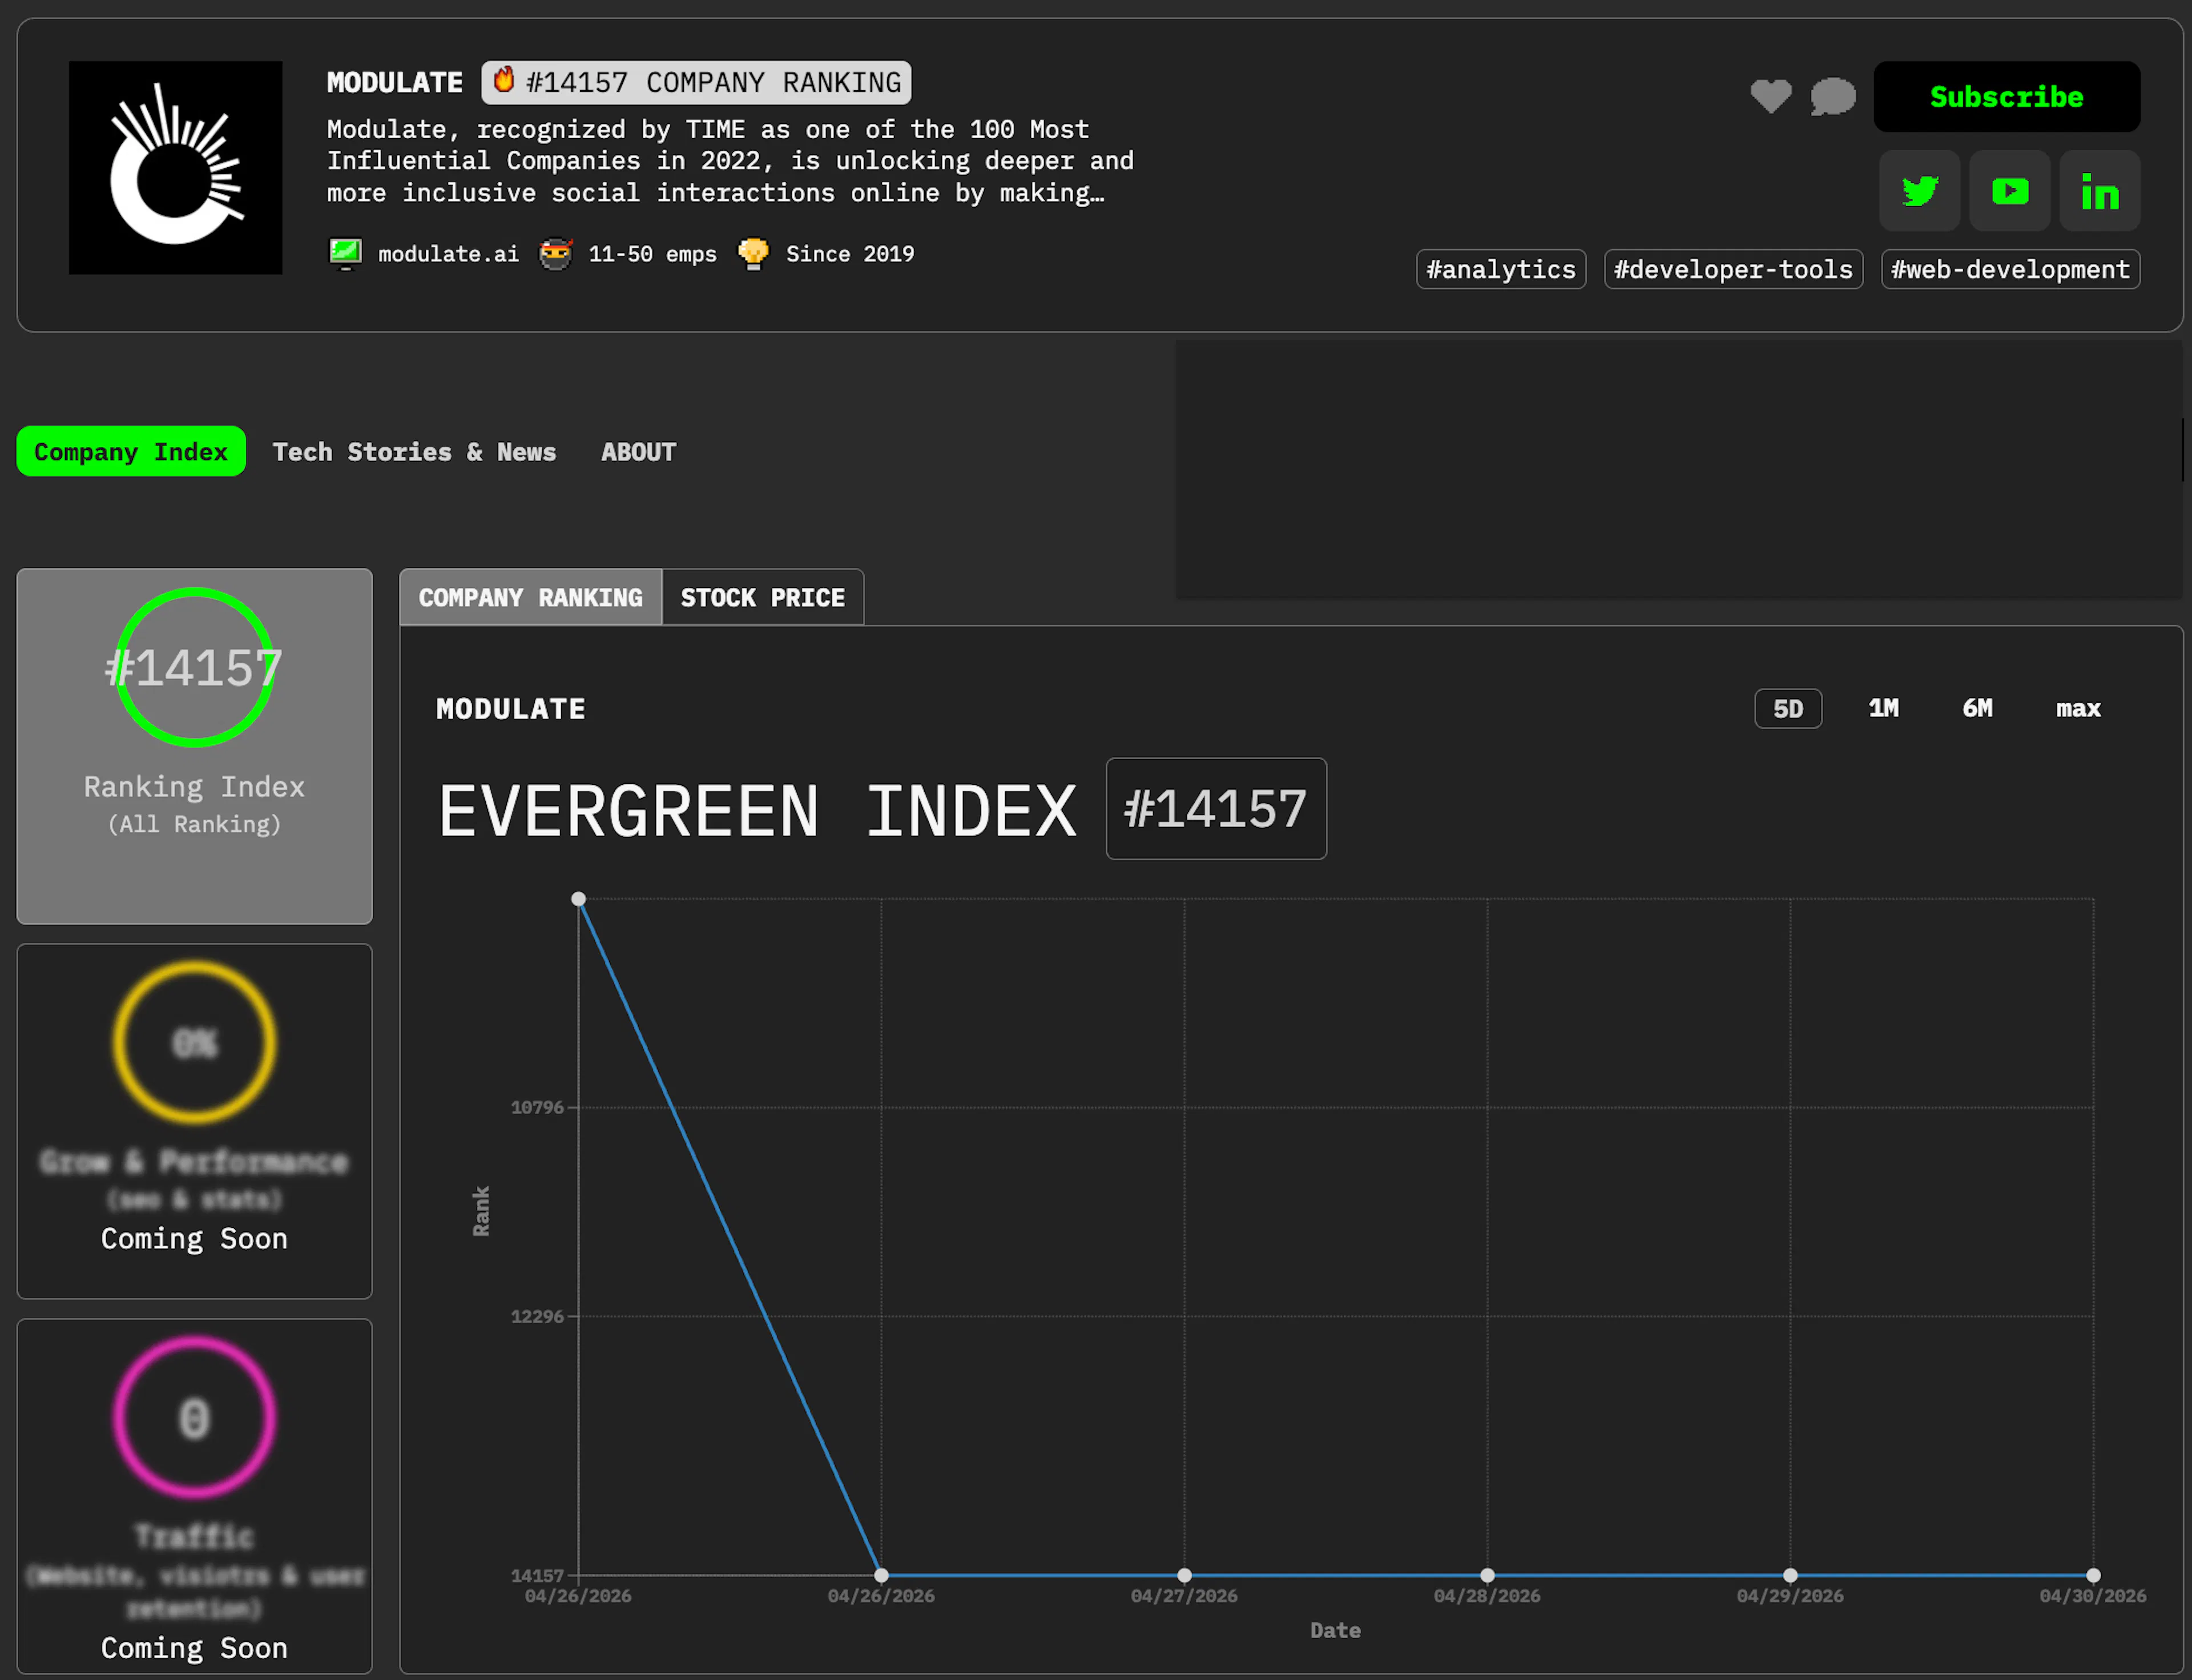Screen dimensions: 2192x1680
Task: Click the chart data point at 04/28/2026
Action: [1487, 1575]
